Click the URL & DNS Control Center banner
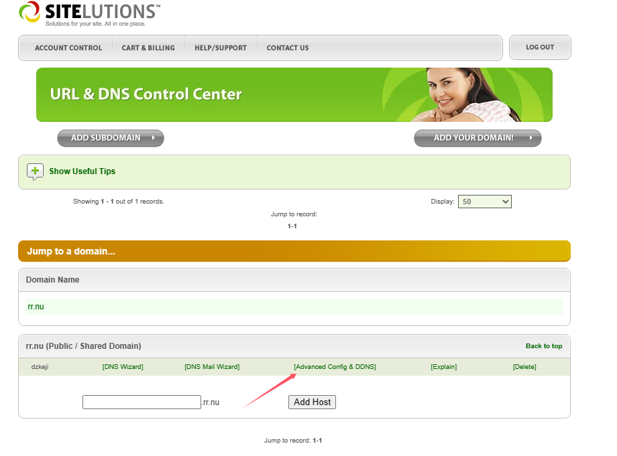This screenshot has width=617, height=456. tap(294, 94)
